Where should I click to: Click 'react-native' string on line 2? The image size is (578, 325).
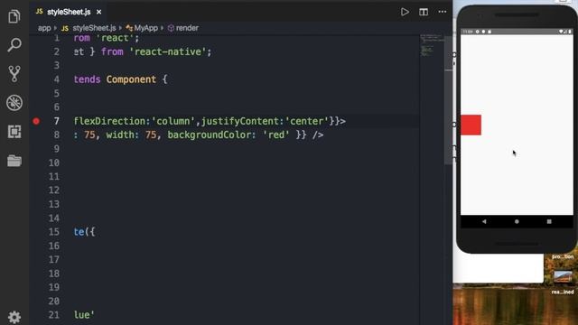168,52
